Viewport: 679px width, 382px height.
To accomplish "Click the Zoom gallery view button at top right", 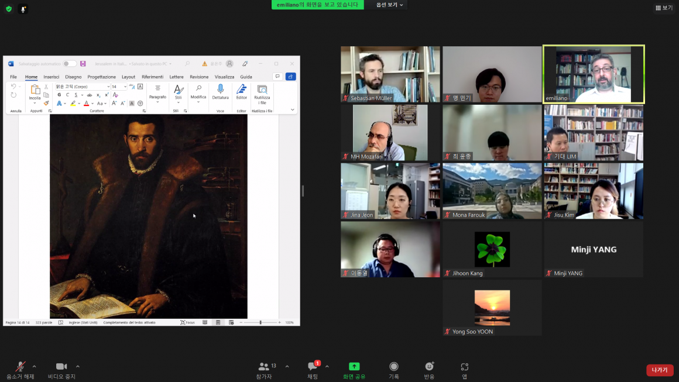I will (x=664, y=8).
